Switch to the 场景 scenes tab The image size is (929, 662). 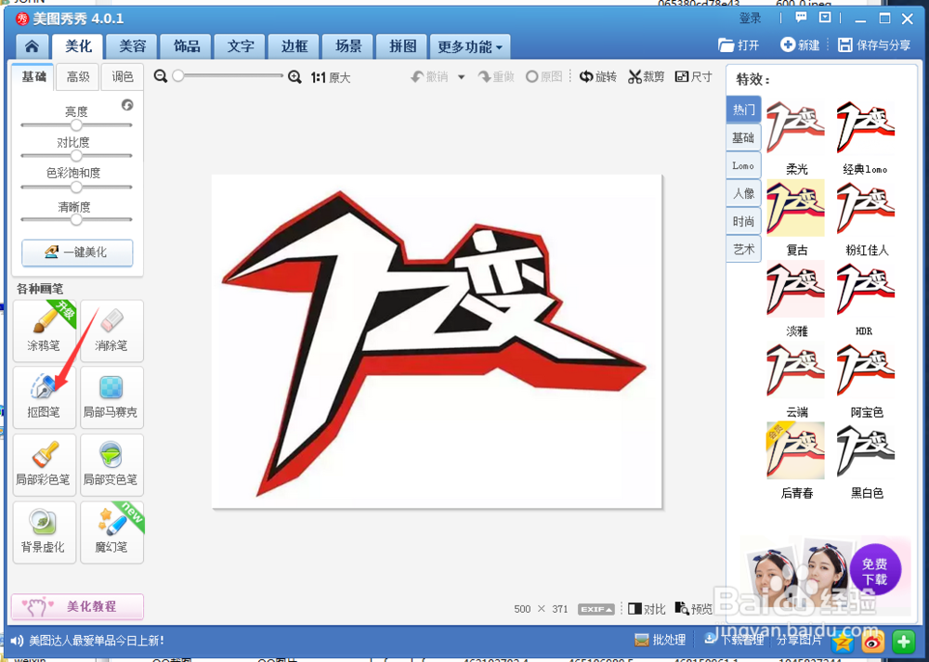pyautogui.click(x=348, y=46)
